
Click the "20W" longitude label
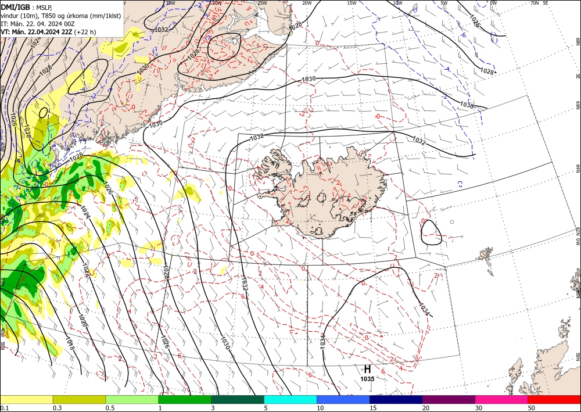[307, 3]
